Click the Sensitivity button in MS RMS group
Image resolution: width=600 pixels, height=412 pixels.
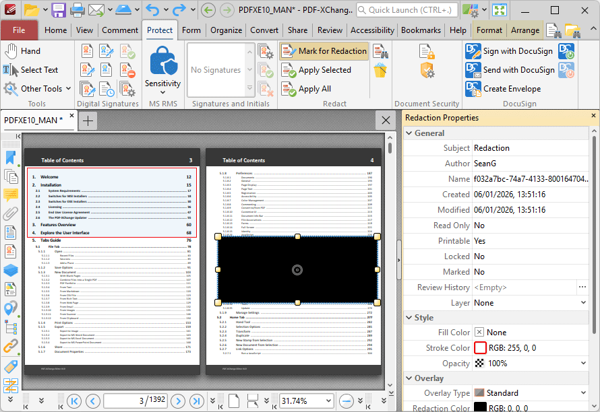162,67
